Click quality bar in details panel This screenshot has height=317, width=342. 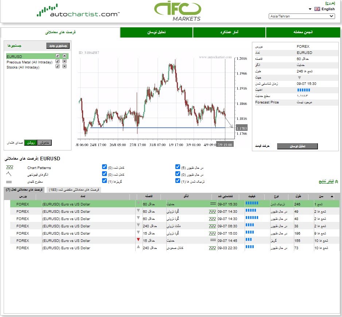pos(304,90)
